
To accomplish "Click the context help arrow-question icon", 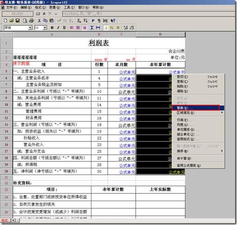I will (113, 20).
